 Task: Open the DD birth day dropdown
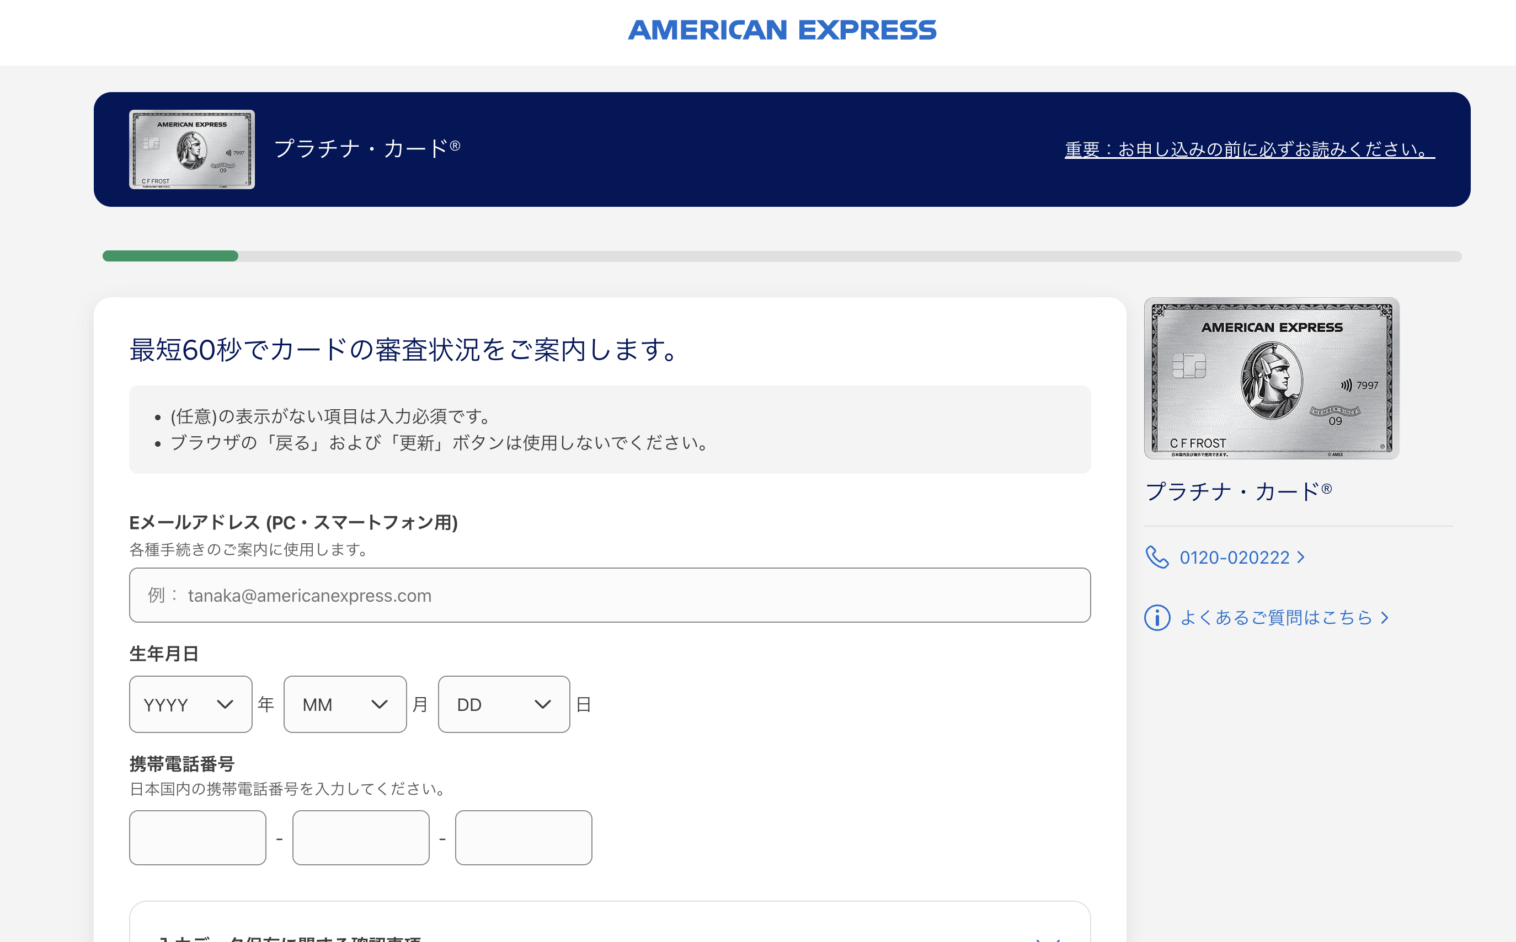504,704
